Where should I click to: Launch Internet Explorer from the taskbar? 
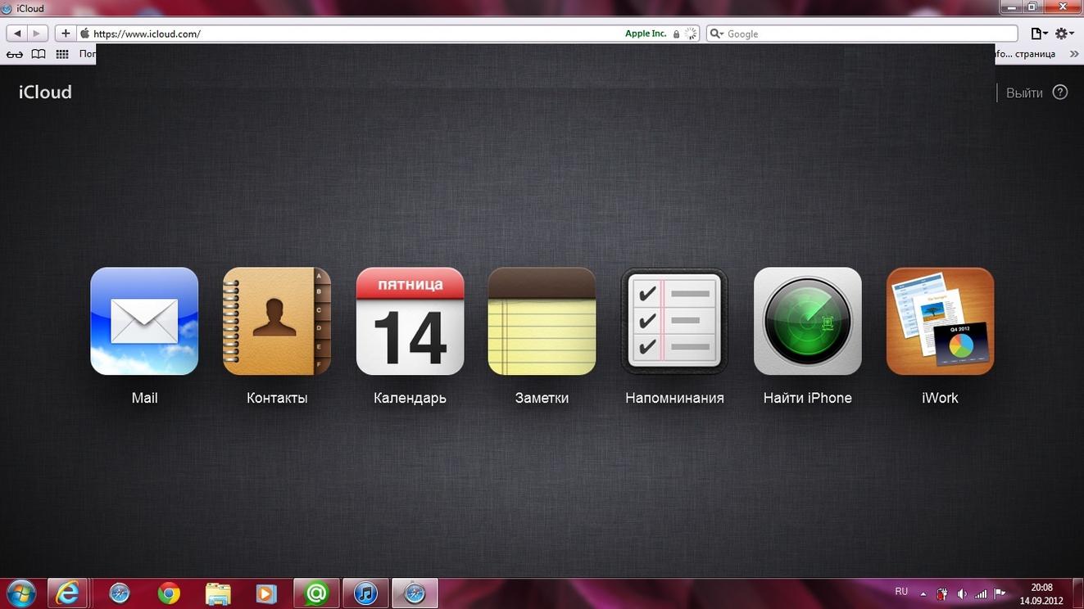pos(67,593)
